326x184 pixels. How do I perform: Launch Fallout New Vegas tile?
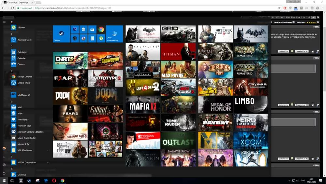tap(105, 113)
